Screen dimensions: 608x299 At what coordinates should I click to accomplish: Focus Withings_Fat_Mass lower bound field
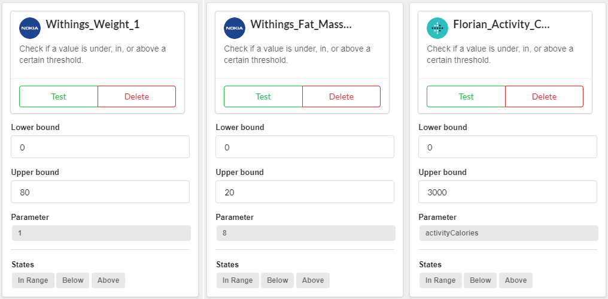point(305,147)
